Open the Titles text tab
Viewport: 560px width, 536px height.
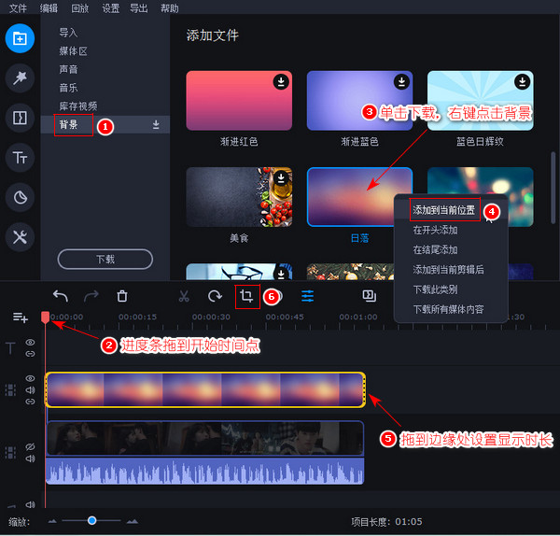20,158
